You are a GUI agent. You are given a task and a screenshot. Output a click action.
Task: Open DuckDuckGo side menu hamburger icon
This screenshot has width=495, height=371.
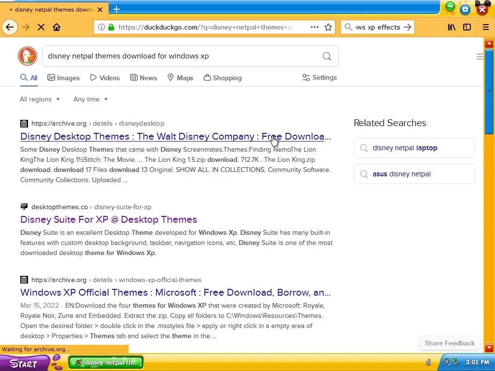pos(480,57)
